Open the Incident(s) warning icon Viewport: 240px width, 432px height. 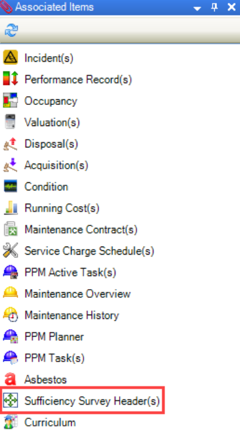tap(11, 57)
